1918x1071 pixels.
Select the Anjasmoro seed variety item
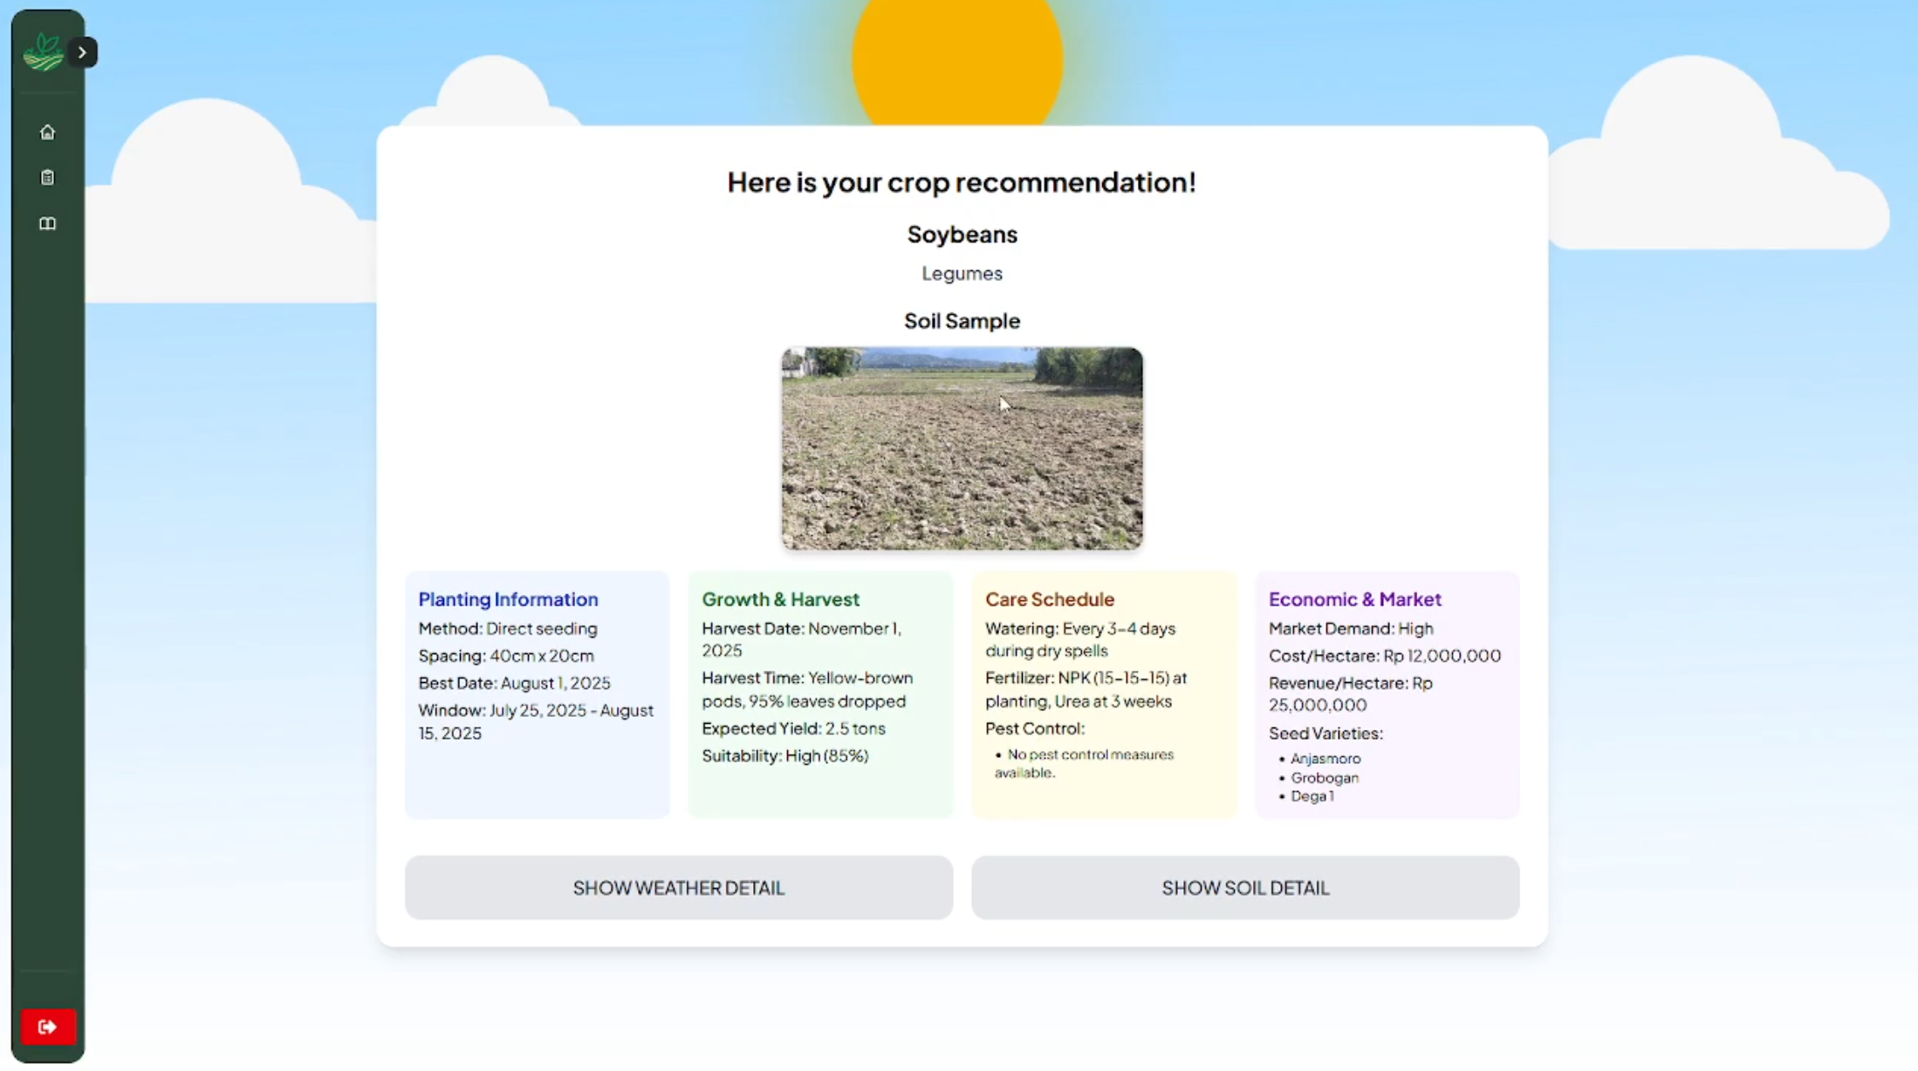coord(1325,759)
